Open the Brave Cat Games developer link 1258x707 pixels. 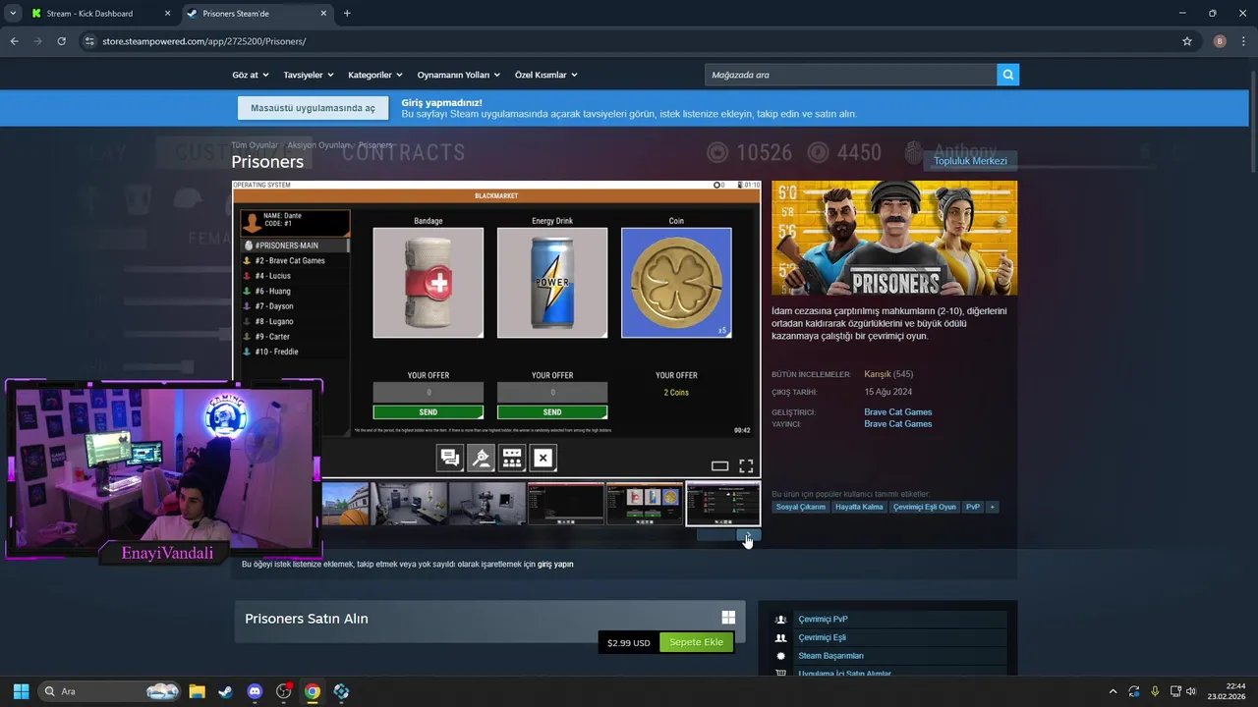coord(898,412)
